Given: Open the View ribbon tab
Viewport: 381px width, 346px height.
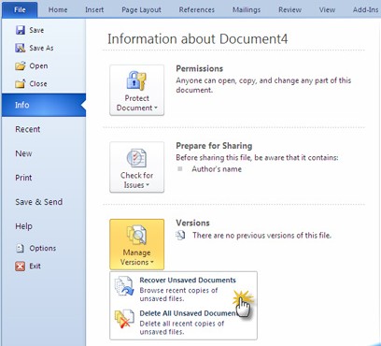Looking at the screenshot, I should (327, 9).
